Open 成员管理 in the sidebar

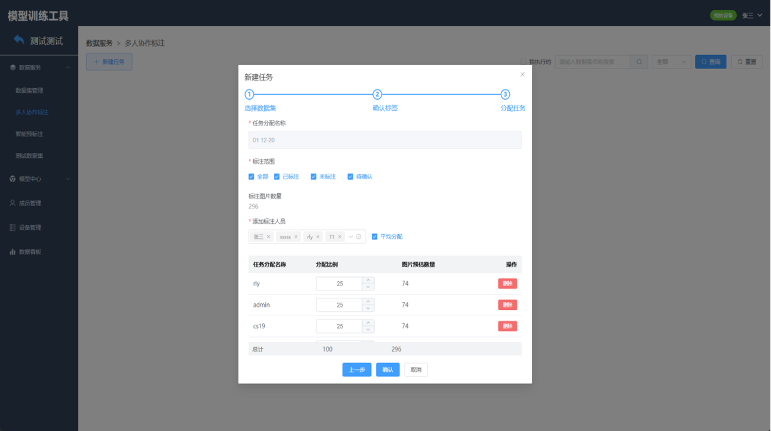(29, 203)
